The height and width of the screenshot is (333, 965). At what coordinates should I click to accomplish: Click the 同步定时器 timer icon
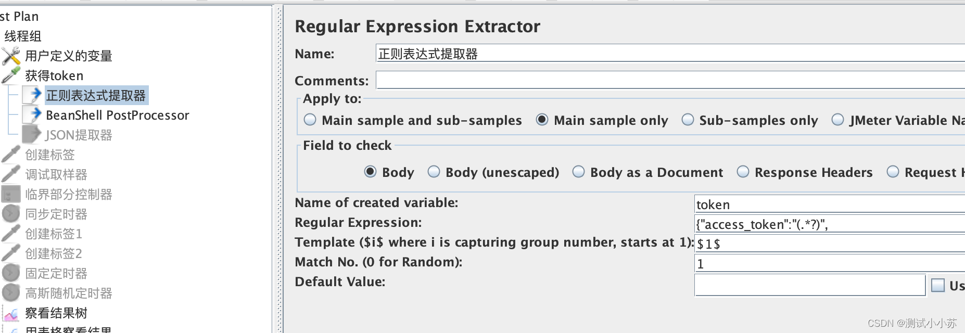pyautogui.click(x=10, y=214)
